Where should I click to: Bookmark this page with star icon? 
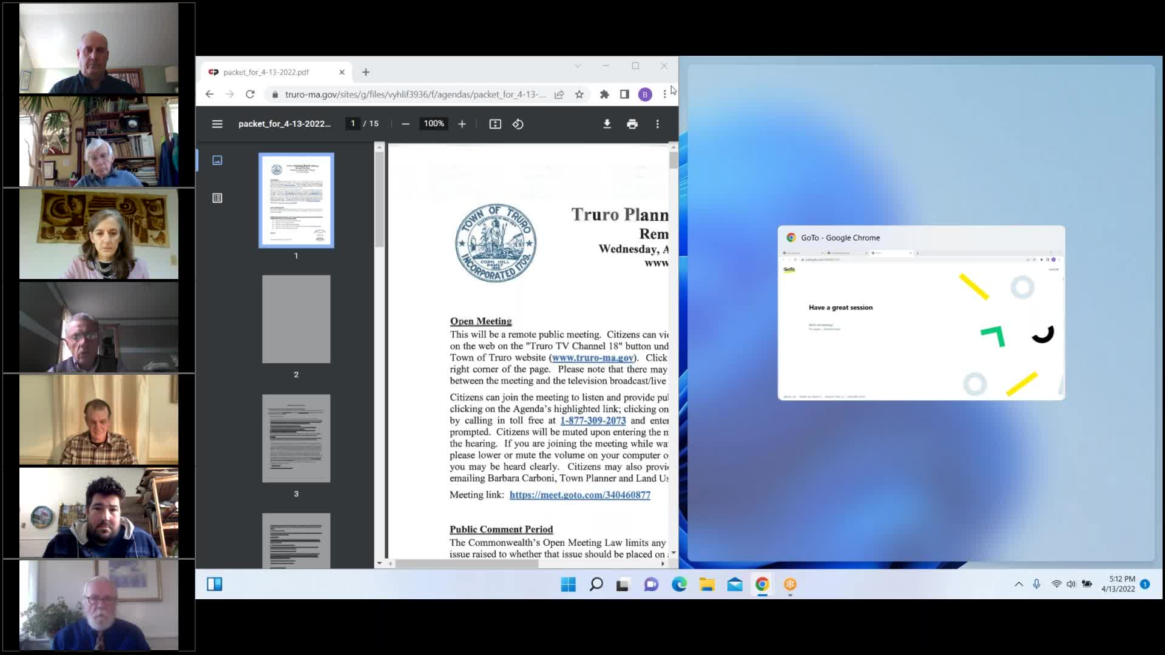point(579,95)
